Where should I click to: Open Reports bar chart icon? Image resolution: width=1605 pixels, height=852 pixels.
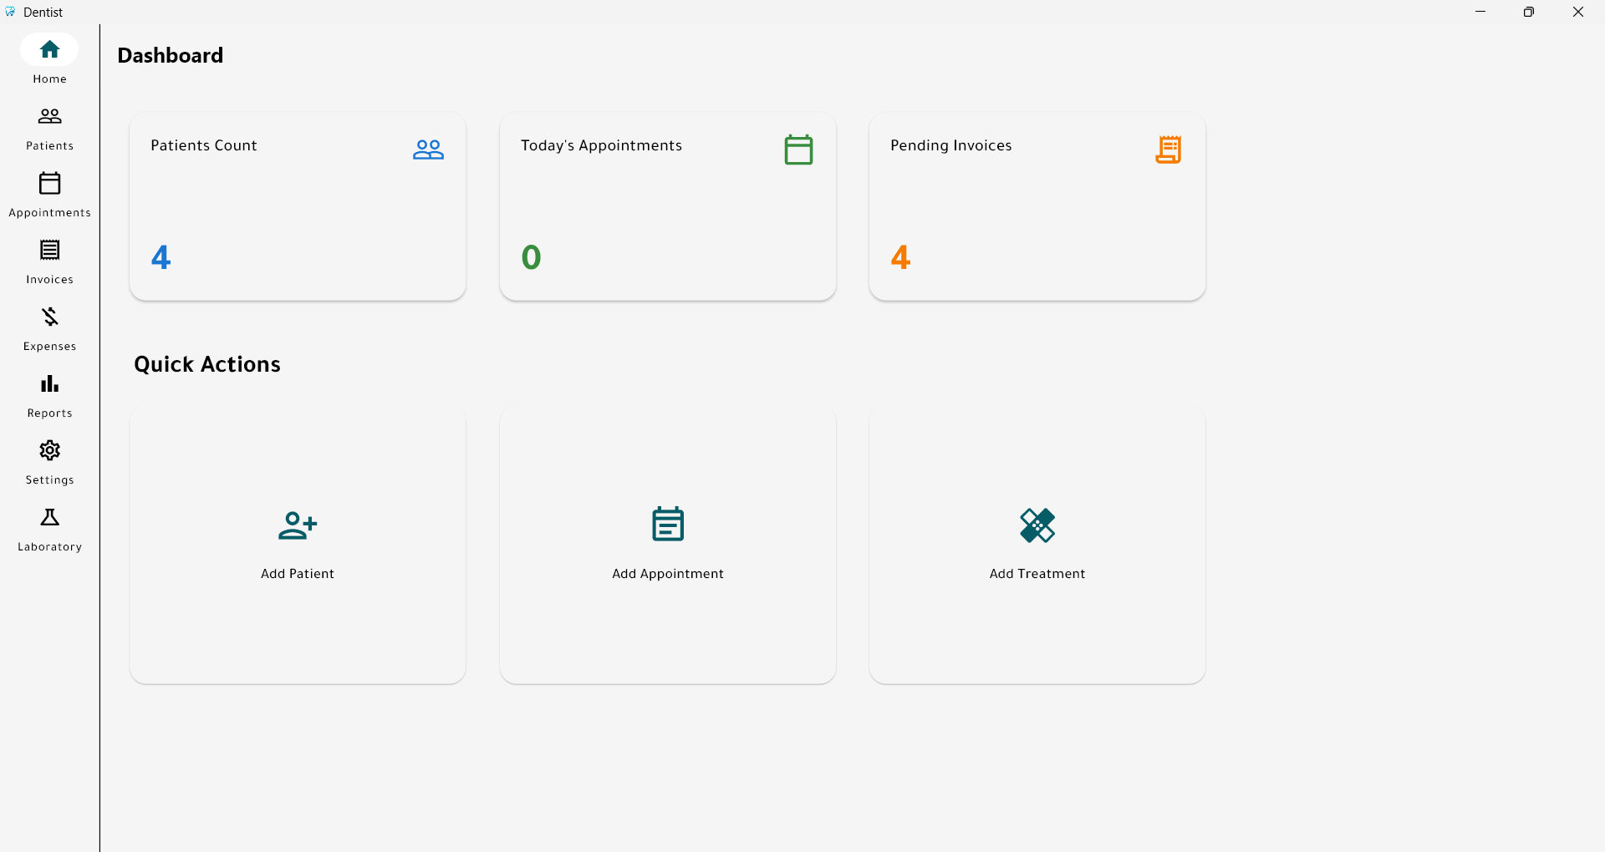[x=49, y=383]
